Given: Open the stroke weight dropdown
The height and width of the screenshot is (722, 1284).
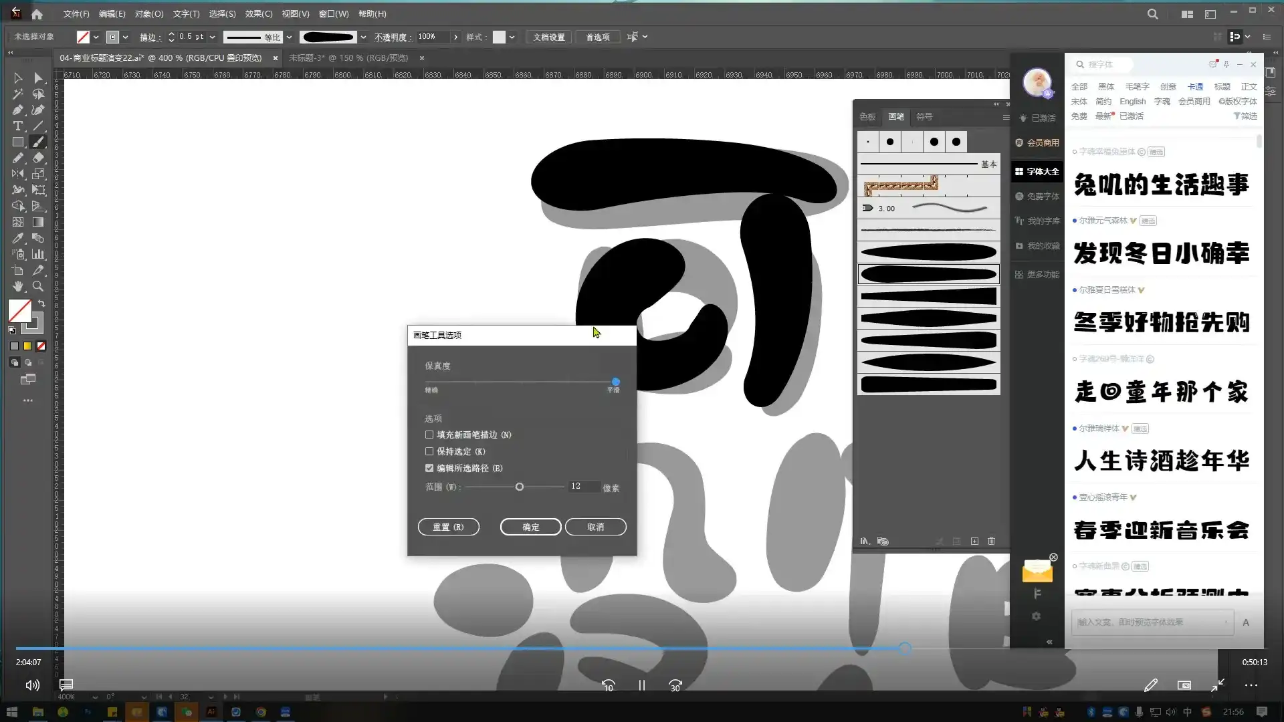Looking at the screenshot, I should pyautogui.click(x=213, y=37).
